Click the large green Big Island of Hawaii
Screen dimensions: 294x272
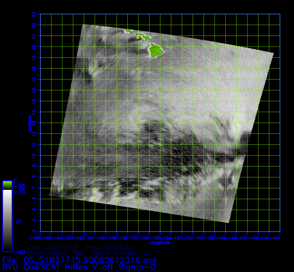pos(155,51)
